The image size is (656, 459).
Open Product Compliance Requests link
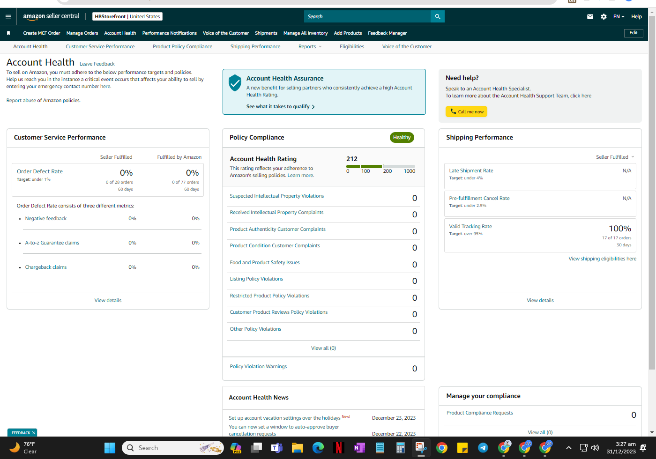[479, 413]
